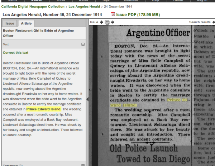Open the issue page browser icon
This screenshot has width=215, height=166.
[107, 22]
